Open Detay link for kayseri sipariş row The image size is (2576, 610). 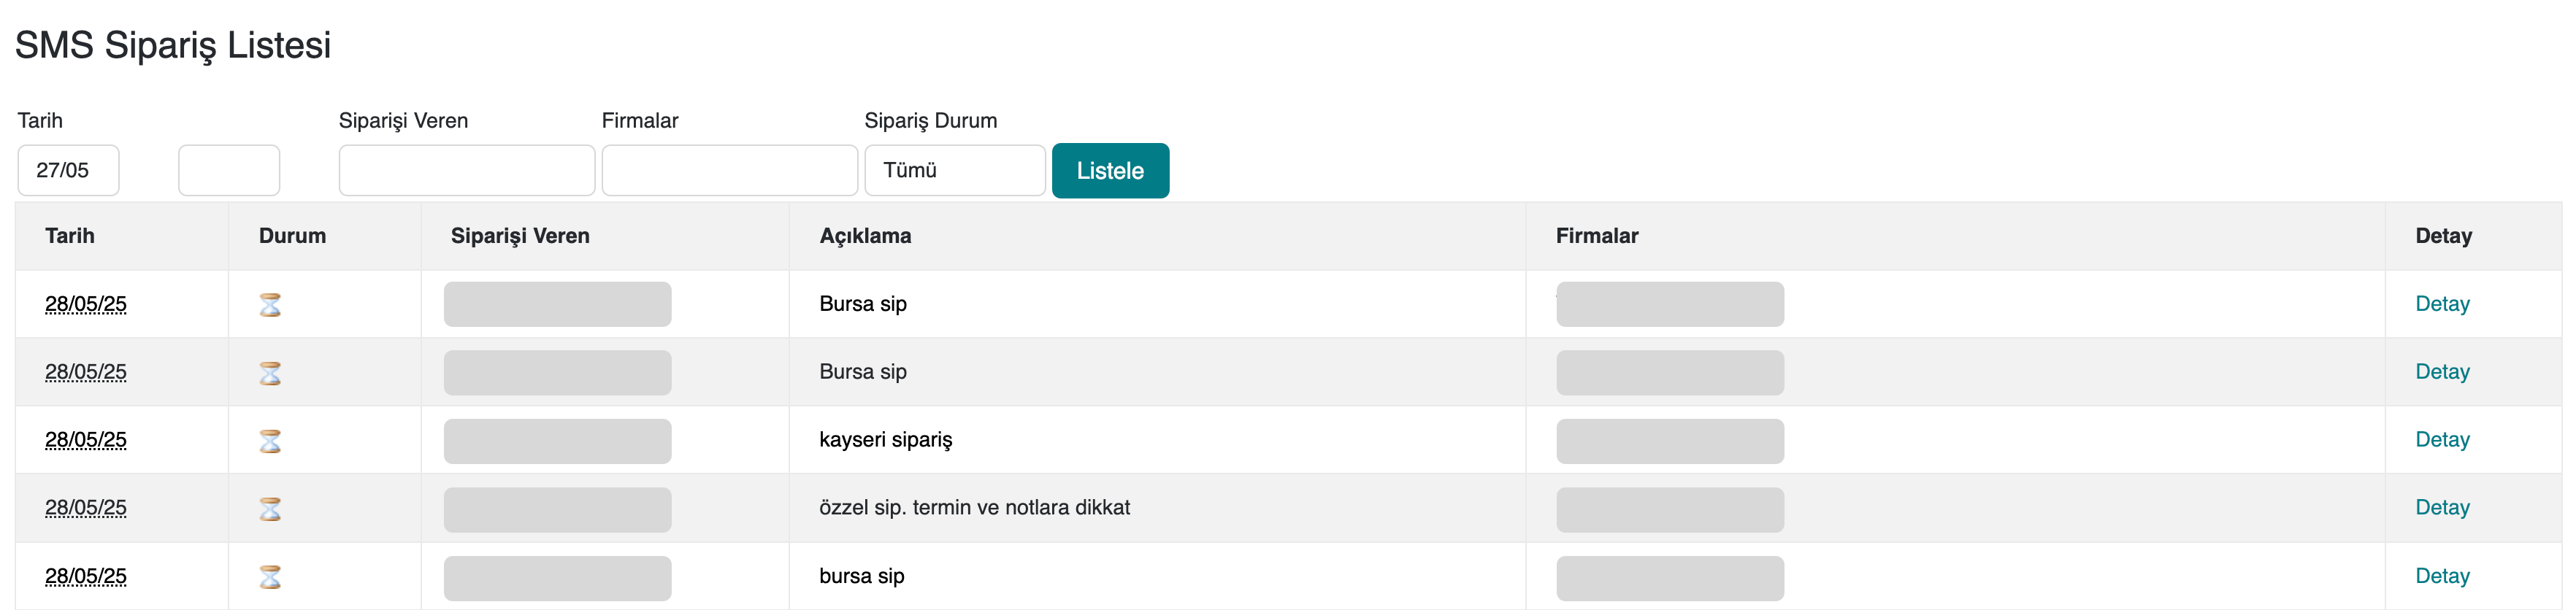pos(2441,440)
